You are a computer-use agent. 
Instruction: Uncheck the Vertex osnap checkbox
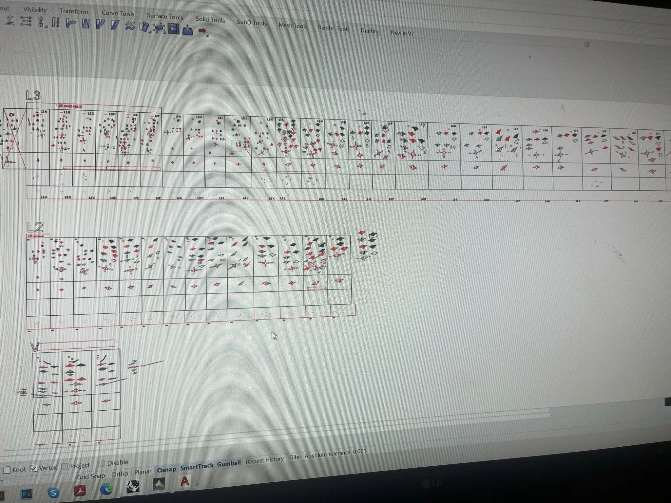click(x=34, y=469)
